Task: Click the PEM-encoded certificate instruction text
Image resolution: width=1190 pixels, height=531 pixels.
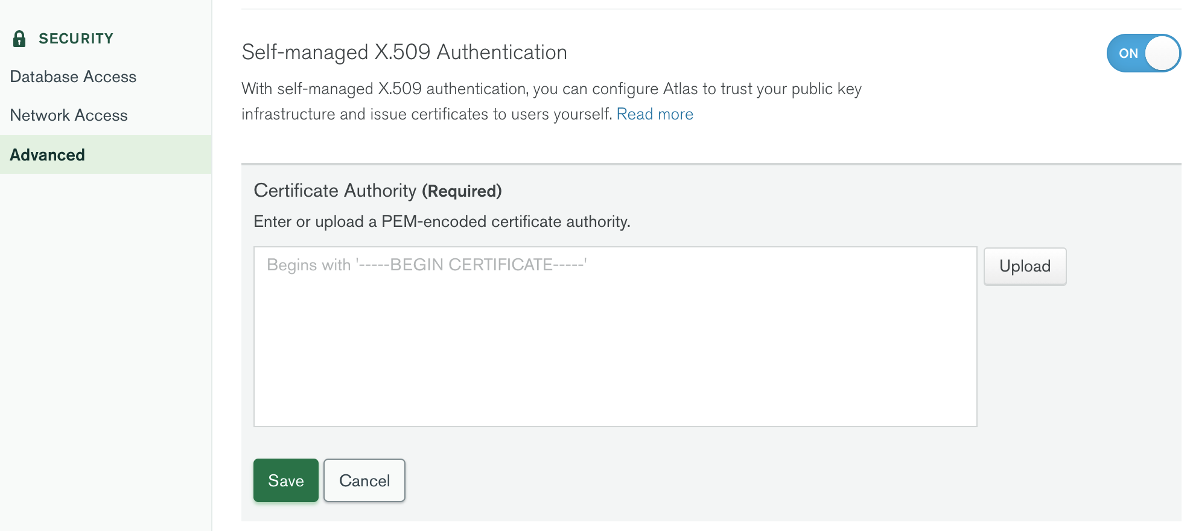Action: tap(442, 221)
